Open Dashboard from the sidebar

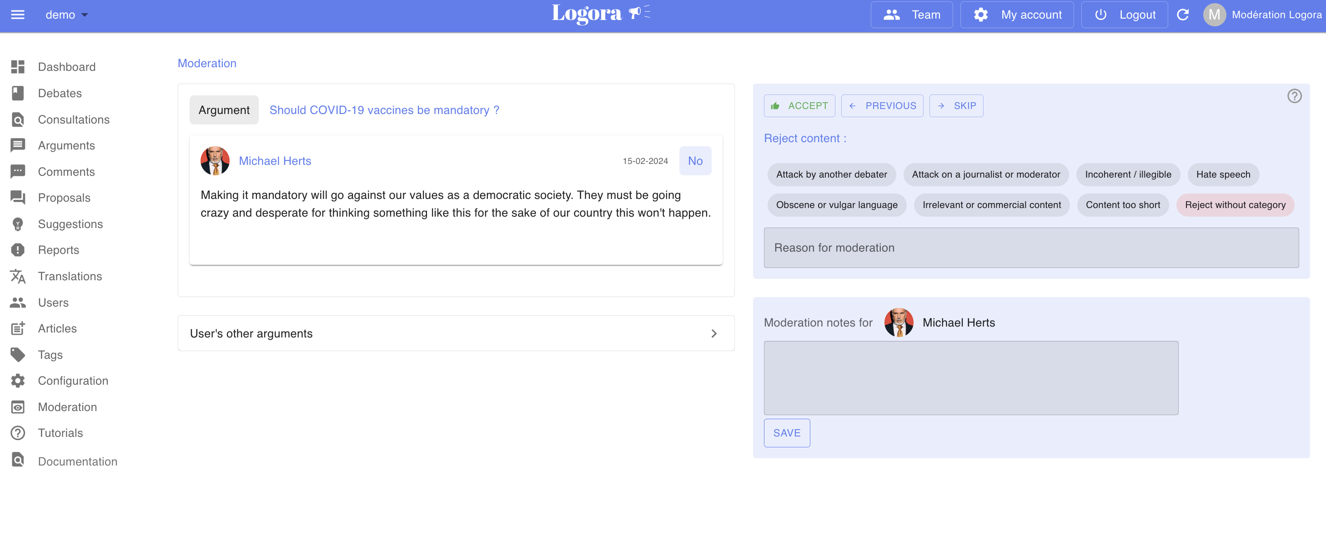coord(66,67)
